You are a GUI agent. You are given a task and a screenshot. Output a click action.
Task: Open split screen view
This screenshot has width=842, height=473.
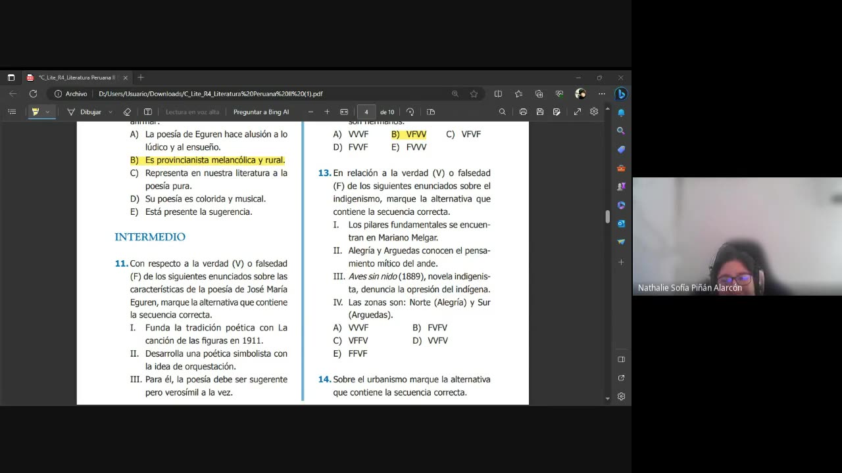tap(498, 94)
